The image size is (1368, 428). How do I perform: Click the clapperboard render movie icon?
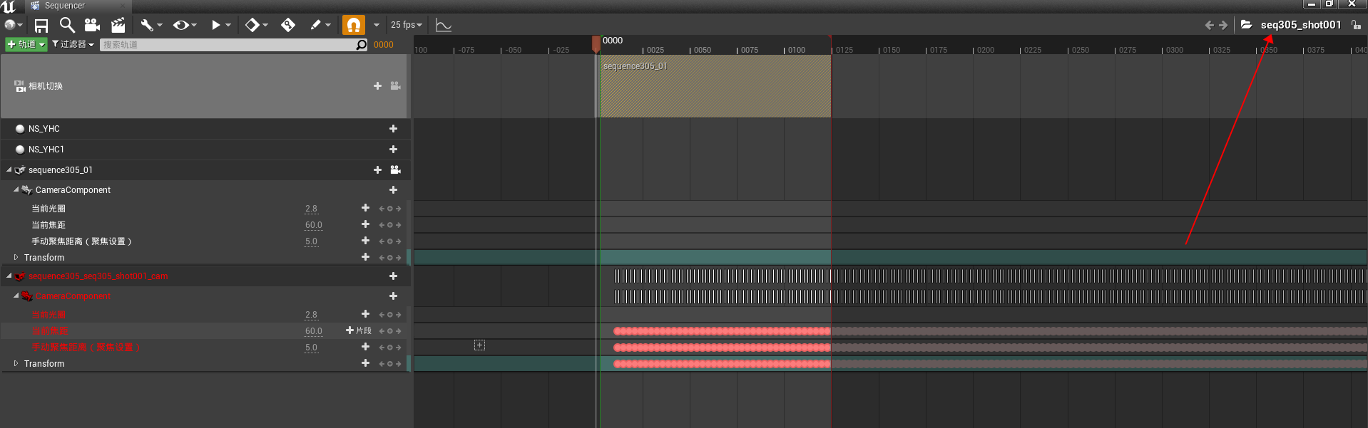click(118, 26)
